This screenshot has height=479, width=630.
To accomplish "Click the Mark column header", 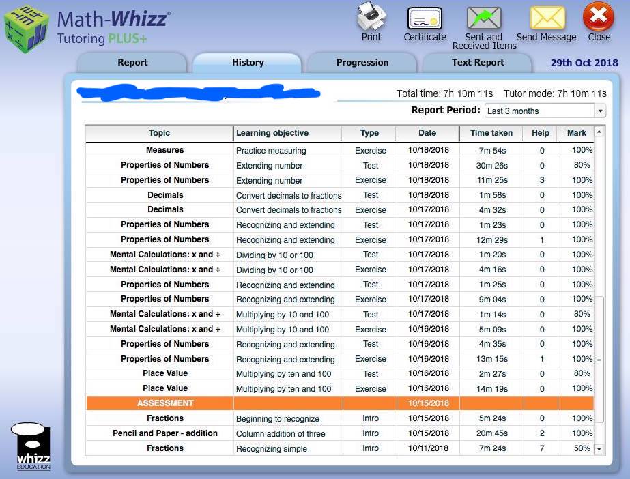I will [x=577, y=133].
